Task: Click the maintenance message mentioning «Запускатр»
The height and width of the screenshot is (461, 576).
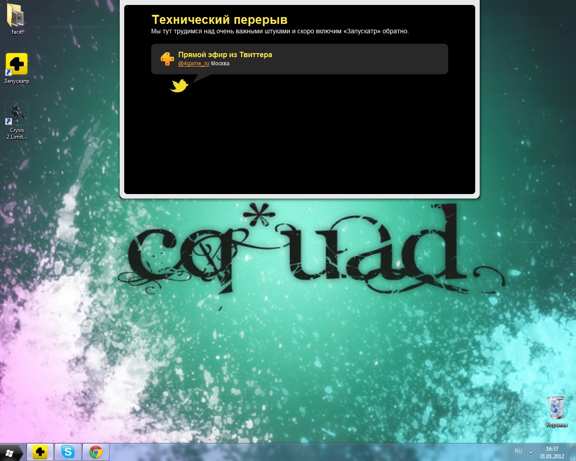Action: click(x=280, y=32)
